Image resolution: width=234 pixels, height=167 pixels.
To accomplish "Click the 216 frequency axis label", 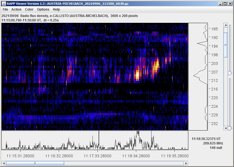I will coord(214,89).
